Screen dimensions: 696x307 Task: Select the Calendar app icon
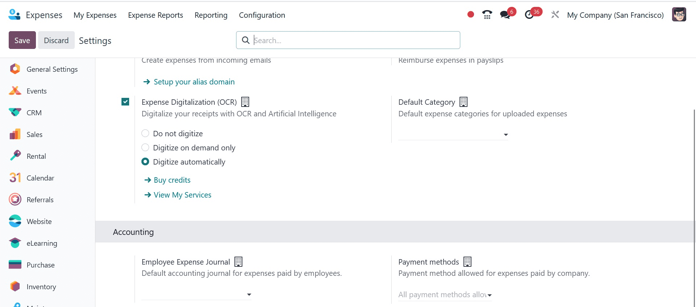click(x=15, y=178)
